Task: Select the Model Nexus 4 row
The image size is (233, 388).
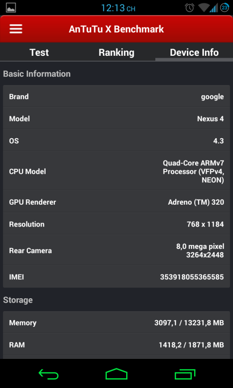Action: [x=116, y=118]
